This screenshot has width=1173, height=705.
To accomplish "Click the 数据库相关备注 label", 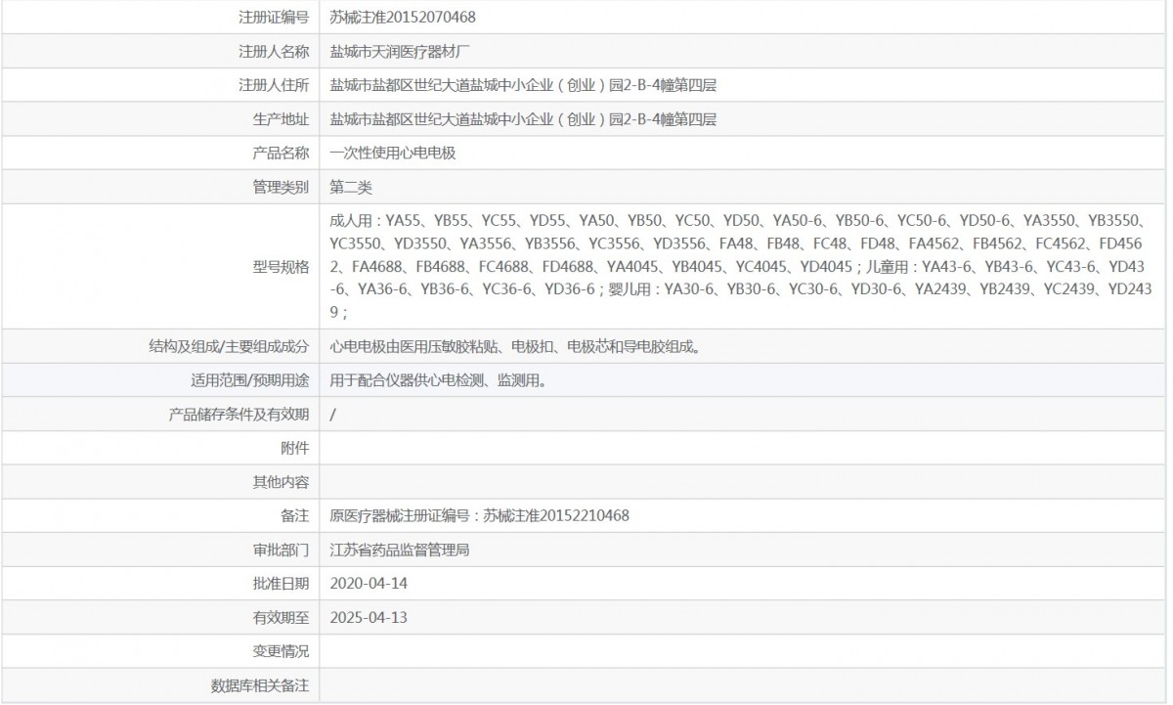I will (260, 686).
